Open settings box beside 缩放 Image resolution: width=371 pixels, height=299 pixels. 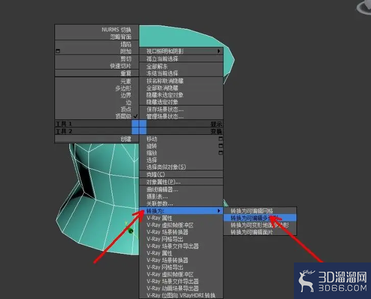pyautogui.click(x=220, y=153)
